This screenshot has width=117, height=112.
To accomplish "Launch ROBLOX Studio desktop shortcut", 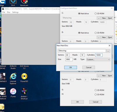I will point(13,67).
